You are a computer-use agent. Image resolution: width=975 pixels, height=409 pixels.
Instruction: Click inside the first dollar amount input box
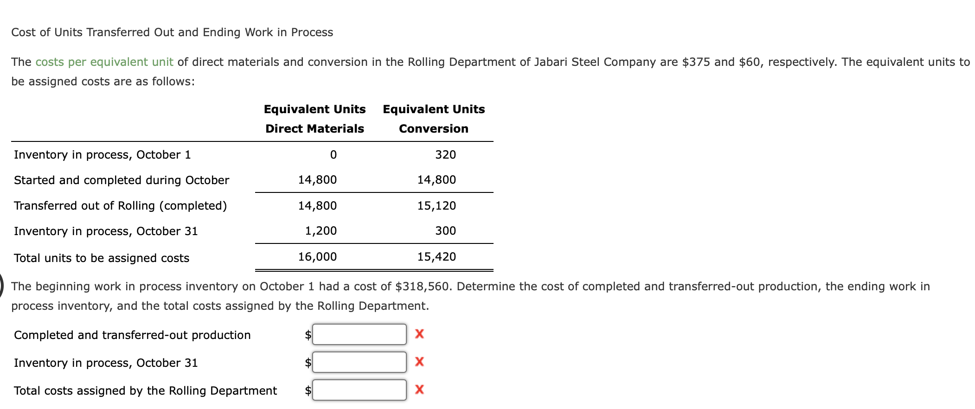[359, 334]
